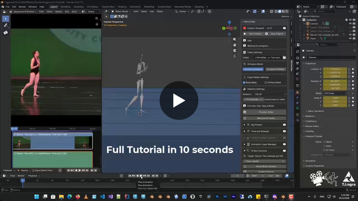Switch to the Animation workspace tab

[x=135, y=7]
